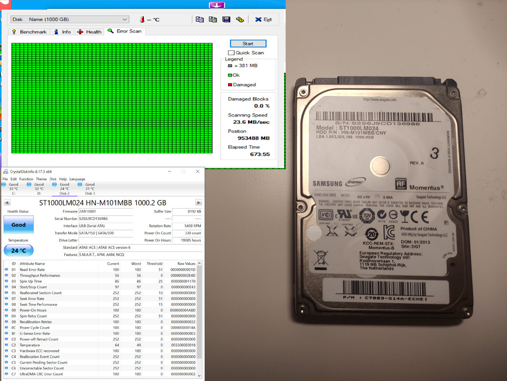
Task: Click the Threshold column header
Action: (x=154, y=263)
